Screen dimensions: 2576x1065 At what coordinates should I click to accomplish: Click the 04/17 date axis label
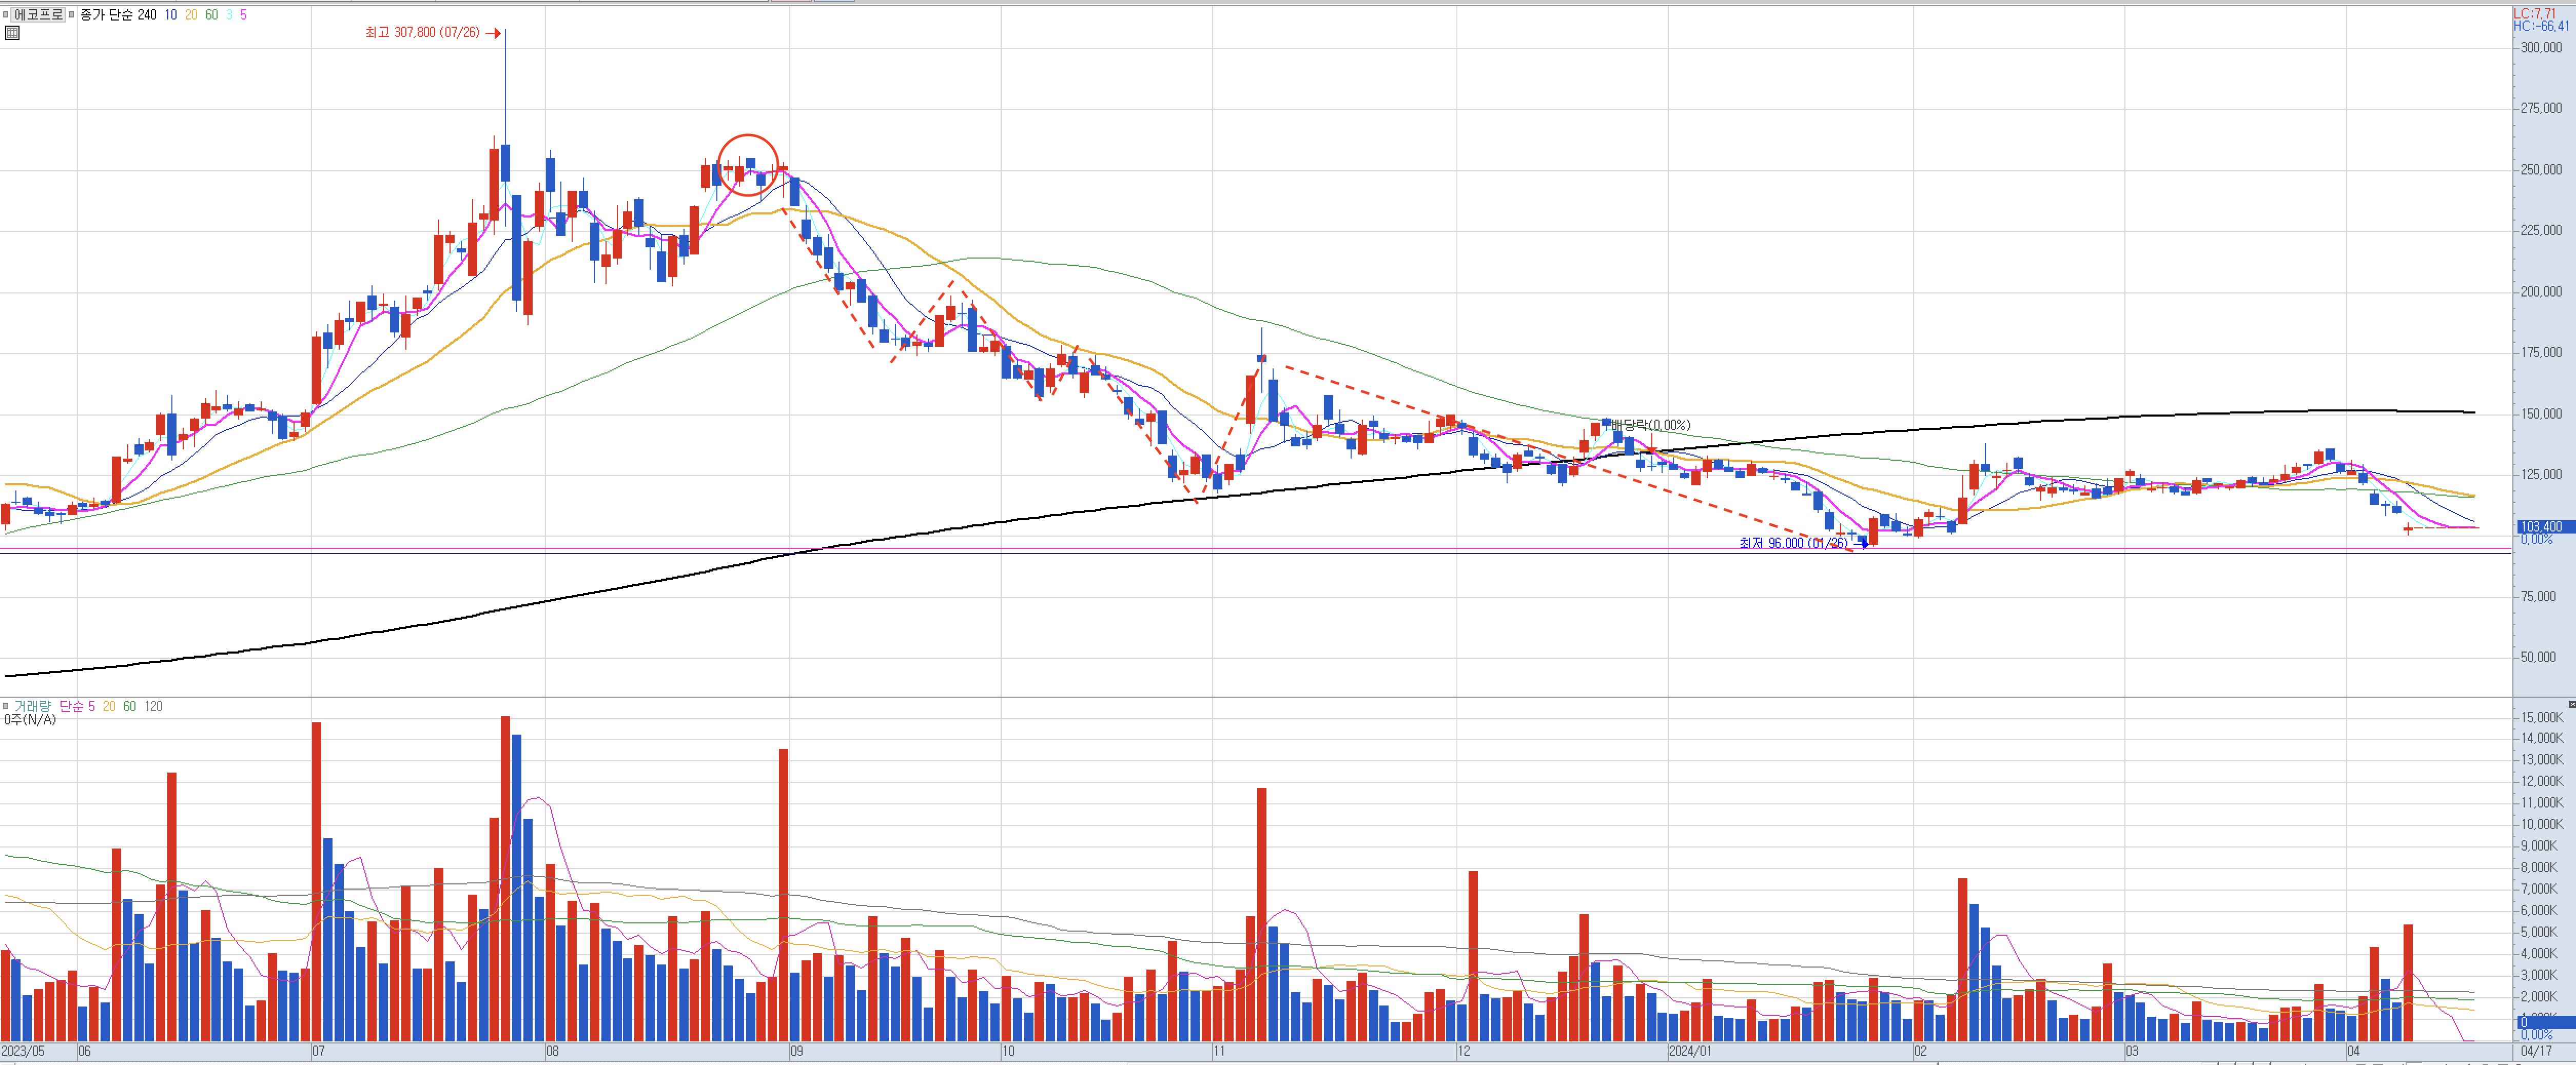(2535, 1051)
